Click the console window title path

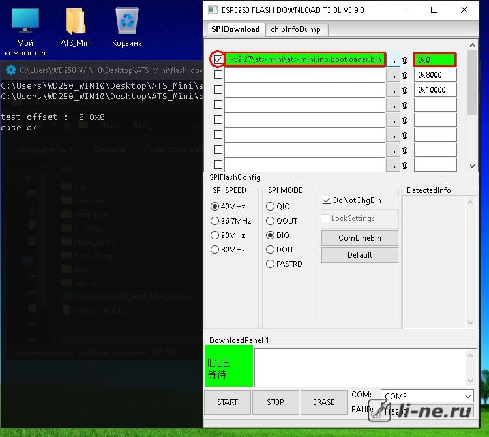click(111, 70)
